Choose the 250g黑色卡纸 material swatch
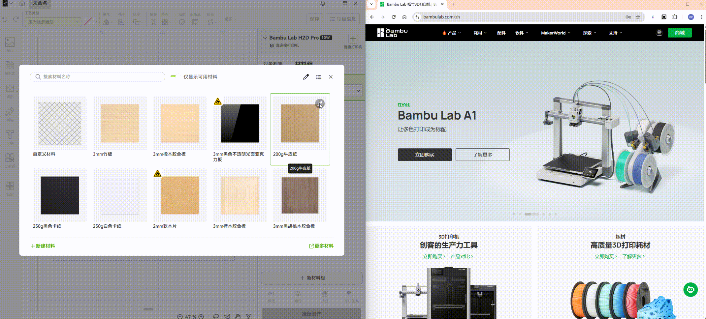Viewport: 706px width, 319px height. [x=60, y=195]
